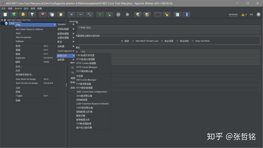Click the Cut scissors toolbar icon
This screenshot has height=148, width=263.
pos(43,15)
